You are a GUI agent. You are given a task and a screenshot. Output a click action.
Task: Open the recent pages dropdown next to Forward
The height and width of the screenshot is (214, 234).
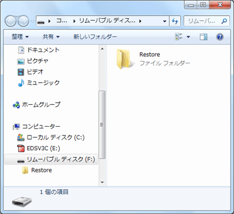tap(32, 21)
